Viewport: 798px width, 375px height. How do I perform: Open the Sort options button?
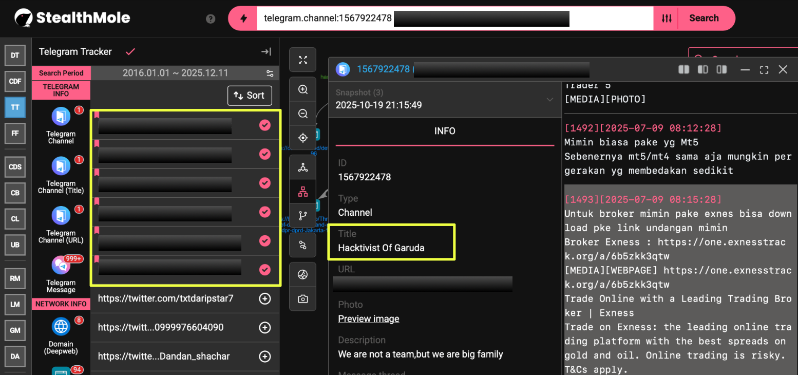point(250,96)
